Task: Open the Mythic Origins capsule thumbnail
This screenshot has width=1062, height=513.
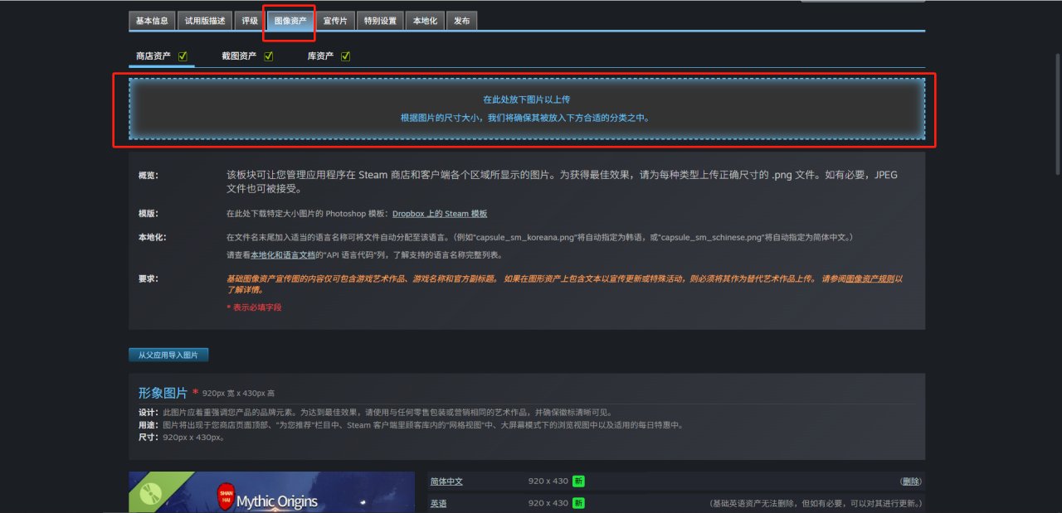Action: pos(271,492)
